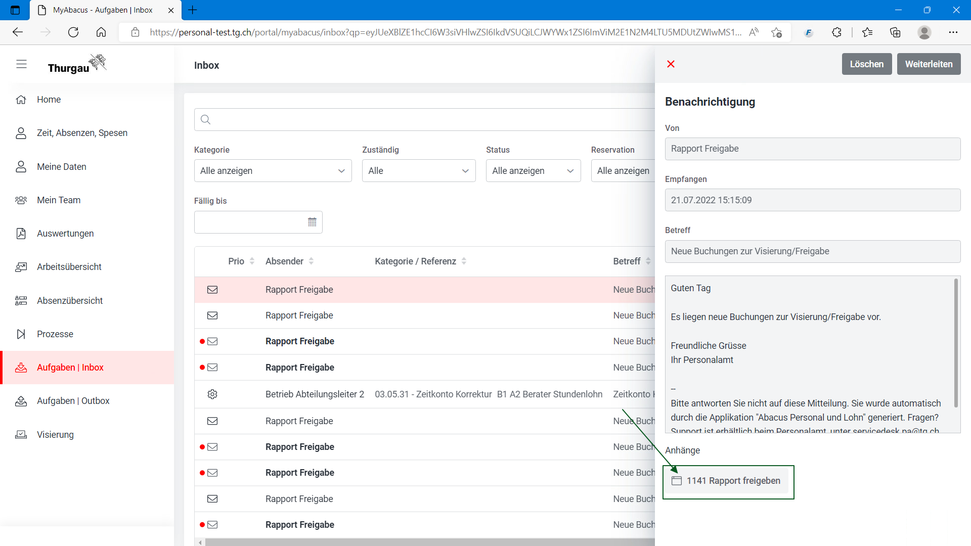
Task: Click the Löschen button
Action: pyautogui.click(x=866, y=64)
